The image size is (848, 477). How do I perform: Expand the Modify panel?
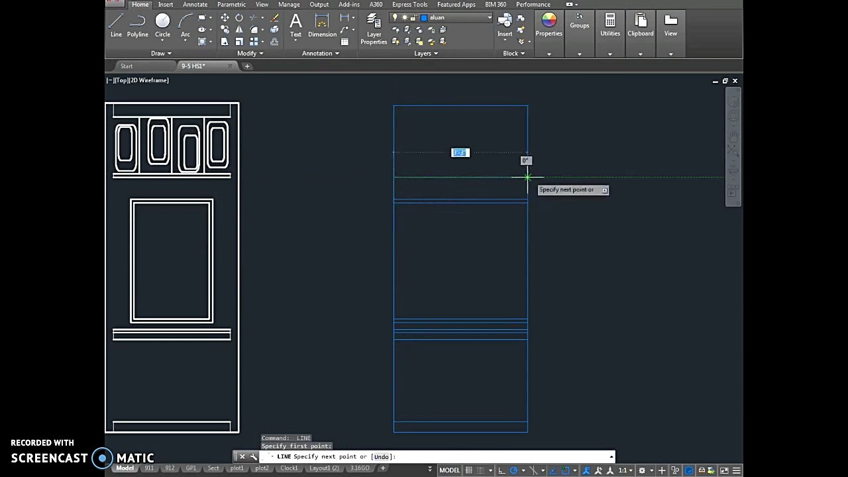(250, 54)
